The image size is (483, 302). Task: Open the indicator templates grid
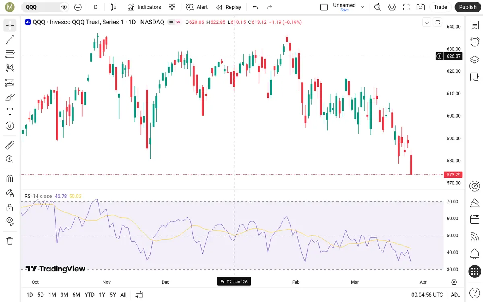[172, 7]
